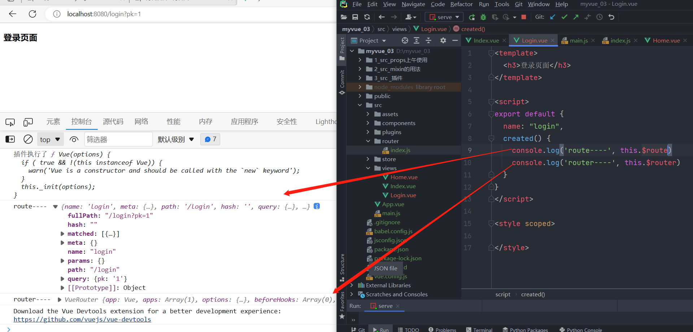
Task: Toggle the Structure side tool window
Action: coord(342,267)
